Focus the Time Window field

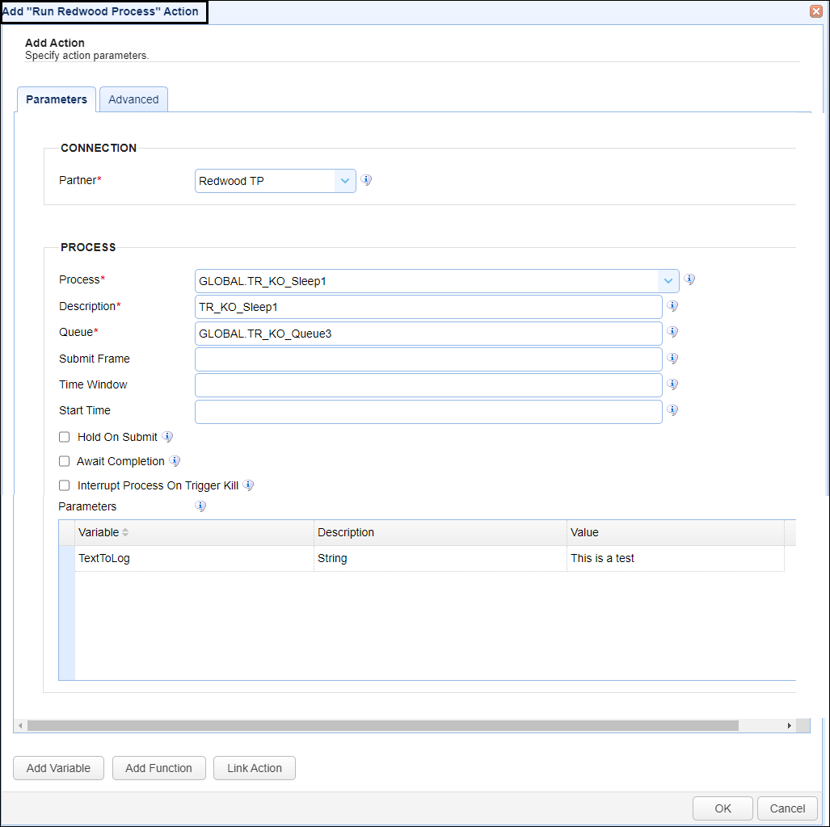point(428,385)
